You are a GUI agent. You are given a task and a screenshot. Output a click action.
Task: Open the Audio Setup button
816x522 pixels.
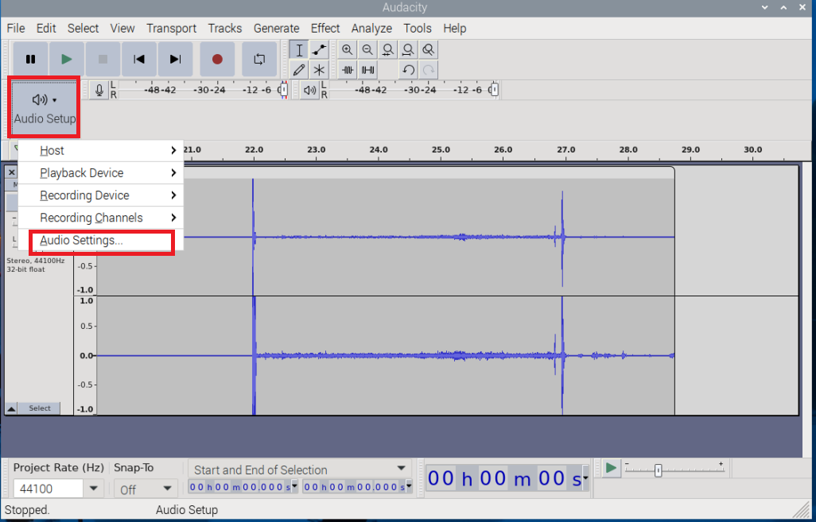click(45, 107)
